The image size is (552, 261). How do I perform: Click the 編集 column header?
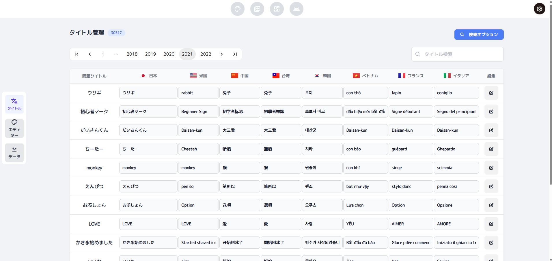tap(491, 76)
